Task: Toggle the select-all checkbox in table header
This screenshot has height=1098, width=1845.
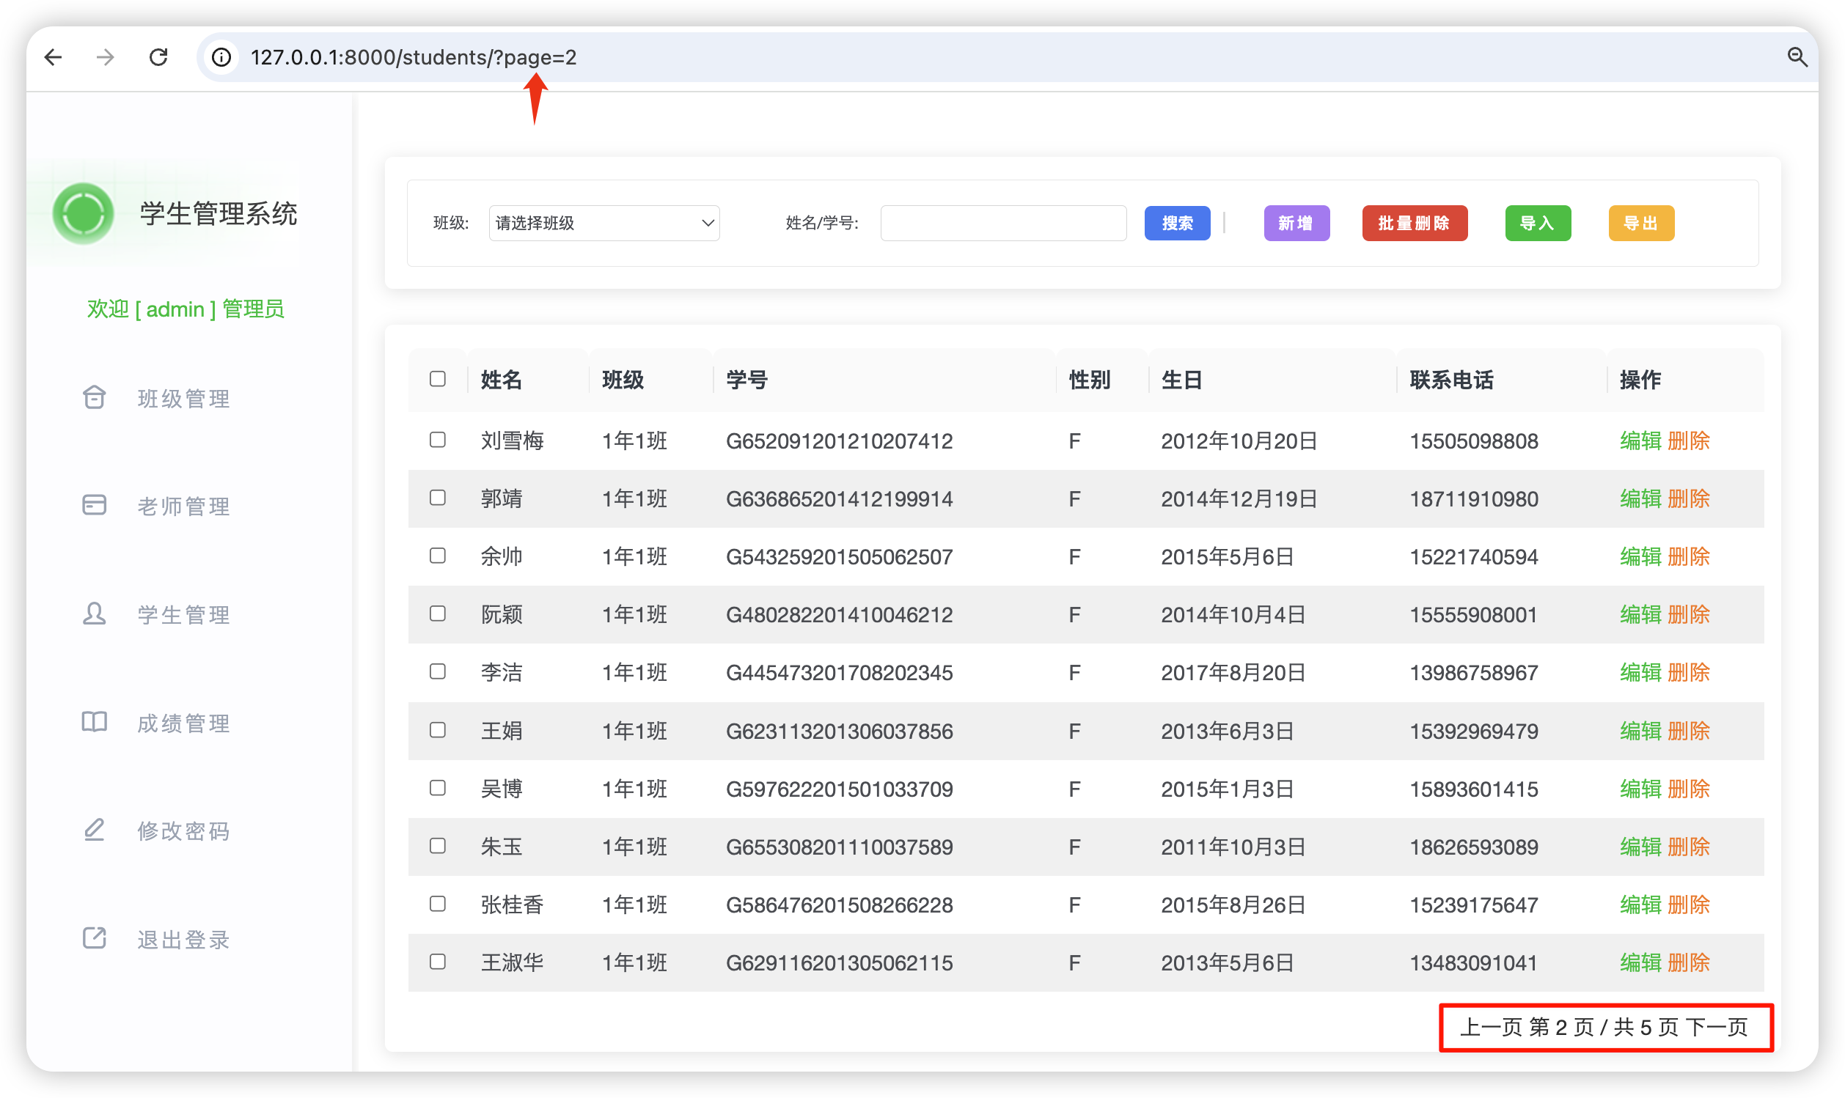Action: (437, 379)
